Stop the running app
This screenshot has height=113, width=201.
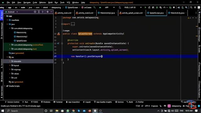click(x=174, y=8)
